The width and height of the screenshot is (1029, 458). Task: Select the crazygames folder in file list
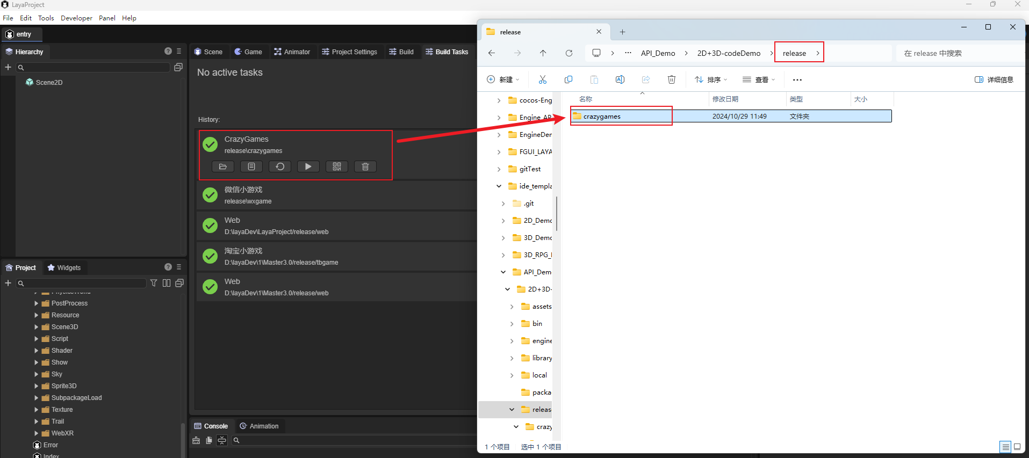click(x=602, y=117)
